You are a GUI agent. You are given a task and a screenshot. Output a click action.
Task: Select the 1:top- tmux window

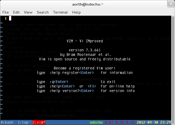pyautogui.click(x=24, y=122)
